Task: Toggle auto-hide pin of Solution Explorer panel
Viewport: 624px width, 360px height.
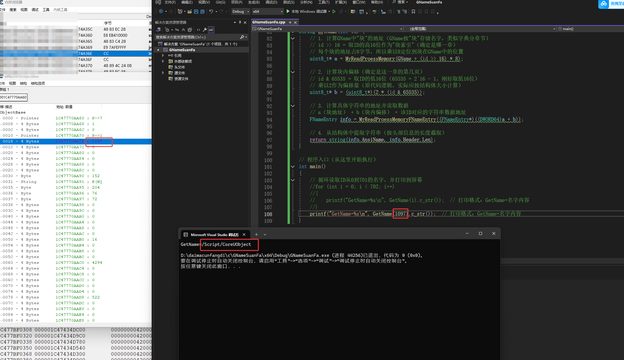Action: (240, 22)
